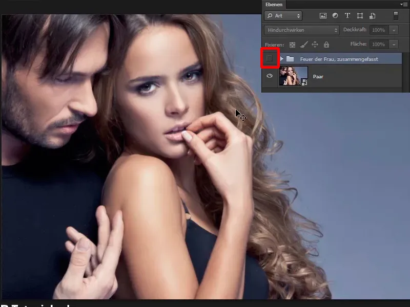The width and height of the screenshot is (410, 307).
Task: Open the Deckkraft slider dropdown arrow
Action: (x=394, y=30)
